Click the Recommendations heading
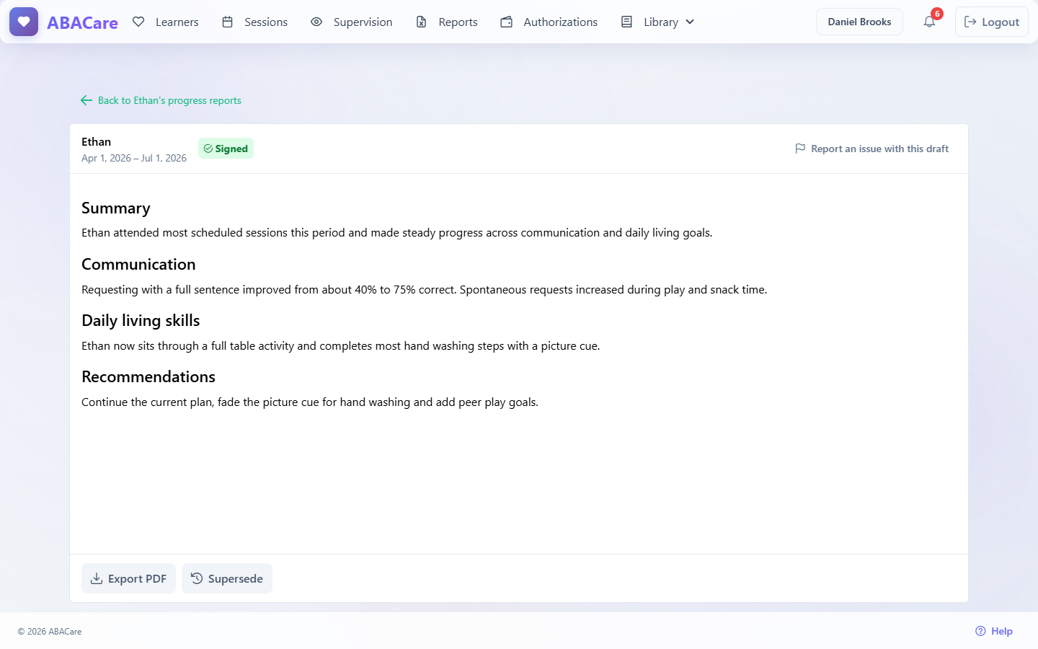Image resolution: width=1038 pixels, height=649 pixels. 148,376
